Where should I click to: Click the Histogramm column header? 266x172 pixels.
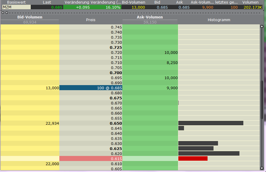pos(219,20)
